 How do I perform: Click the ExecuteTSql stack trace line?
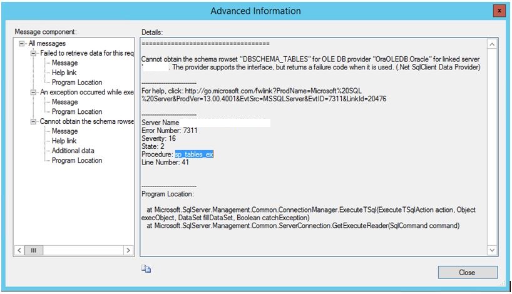[308, 214]
